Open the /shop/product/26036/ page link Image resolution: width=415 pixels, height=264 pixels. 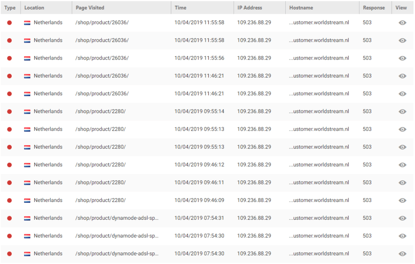coord(102,22)
